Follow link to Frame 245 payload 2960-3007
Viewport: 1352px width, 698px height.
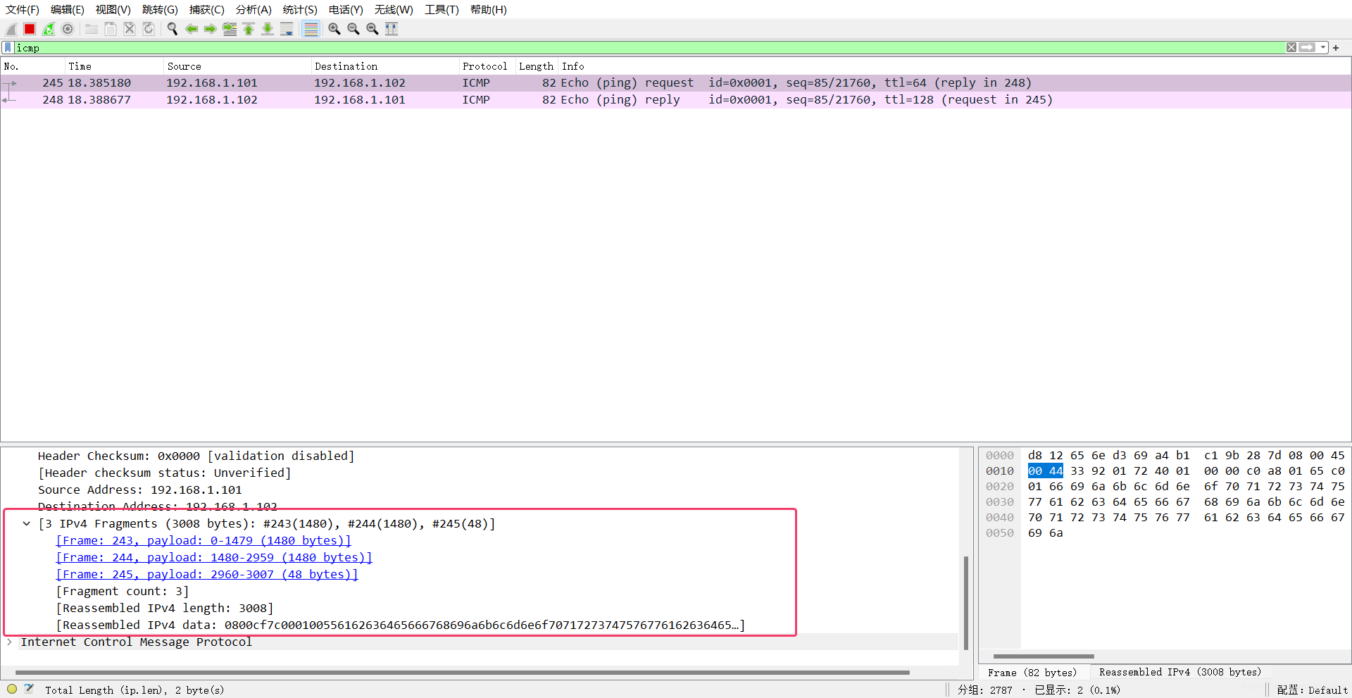click(207, 575)
